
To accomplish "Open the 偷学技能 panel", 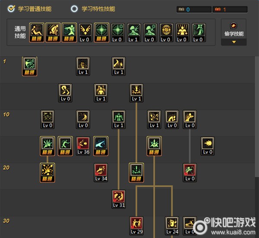I will [x=234, y=32].
